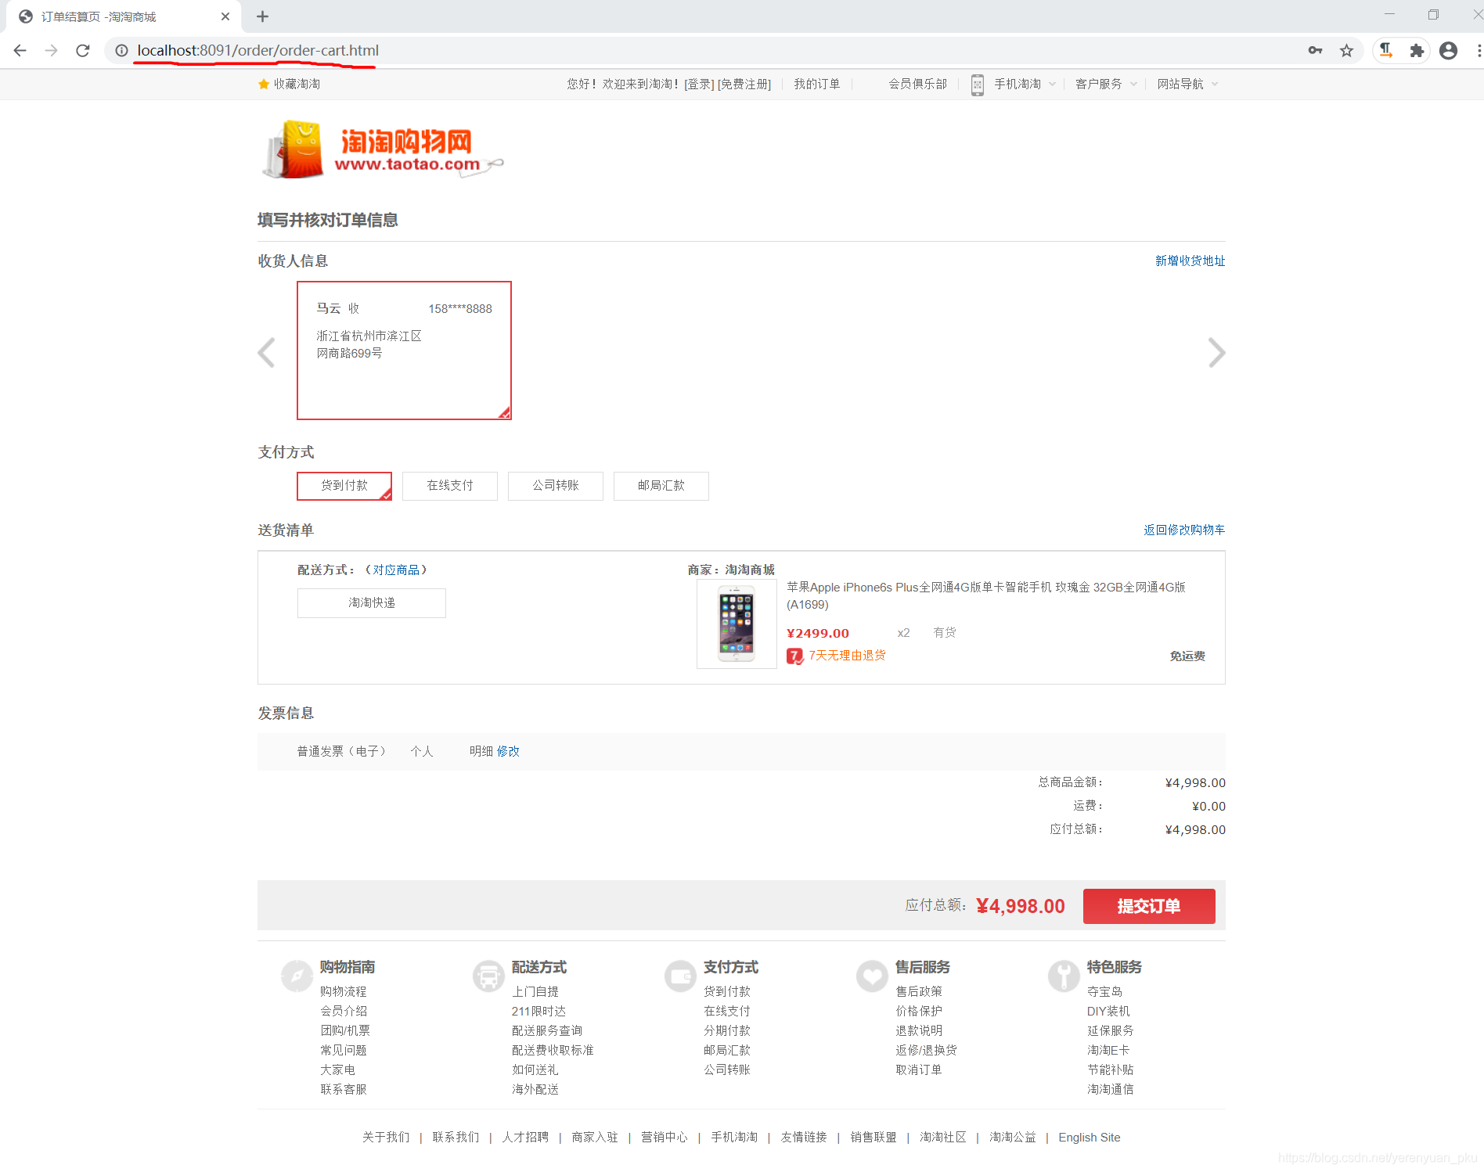The width and height of the screenshot is (1484, 1172).
Task: Click the 配送方式 truck icon
Action: tap(488, 976)
